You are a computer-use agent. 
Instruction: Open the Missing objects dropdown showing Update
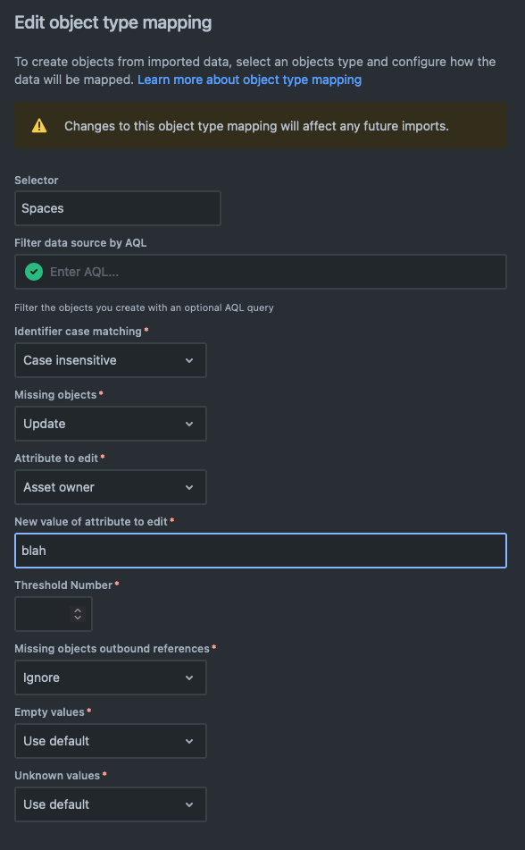point(110,423)
